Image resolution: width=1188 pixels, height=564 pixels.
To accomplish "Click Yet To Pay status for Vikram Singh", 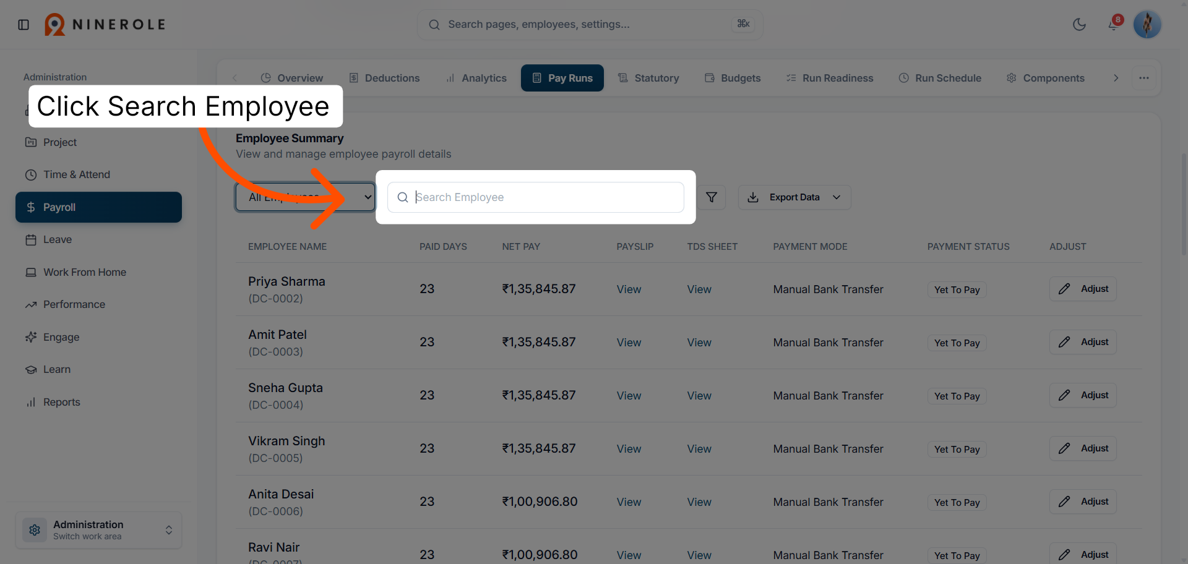I will [957, 449].
